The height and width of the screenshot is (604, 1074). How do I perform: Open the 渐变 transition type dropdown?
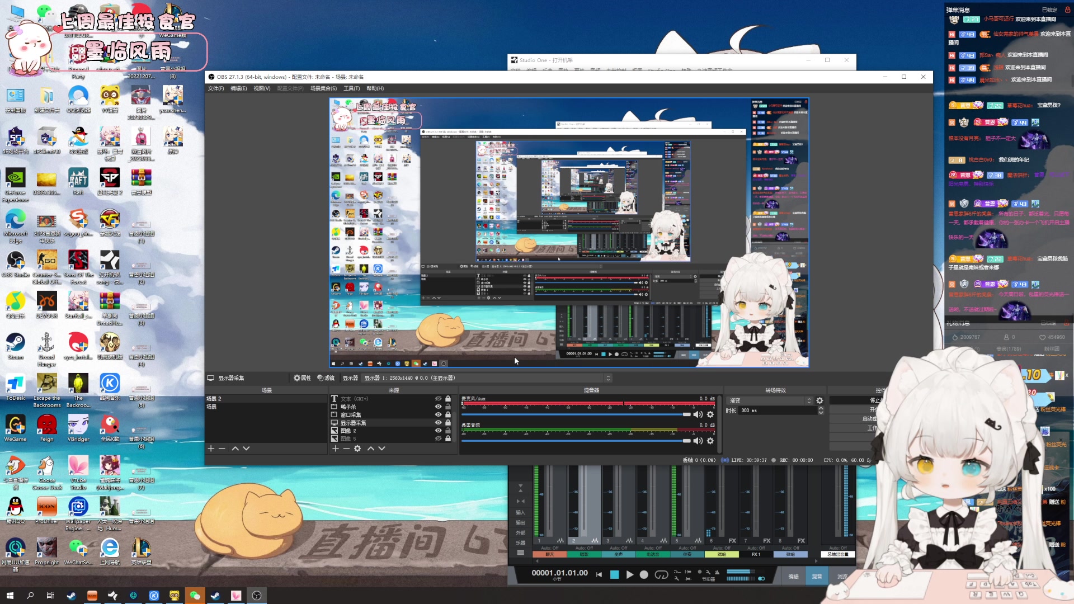pyautogui.click(x=770, y=401)
